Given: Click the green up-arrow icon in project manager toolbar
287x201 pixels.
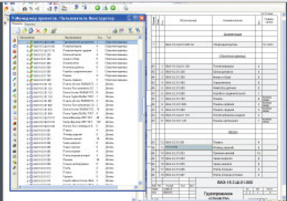Looking at the screenshot, I should pyautogui.click(x=45, y=31).
